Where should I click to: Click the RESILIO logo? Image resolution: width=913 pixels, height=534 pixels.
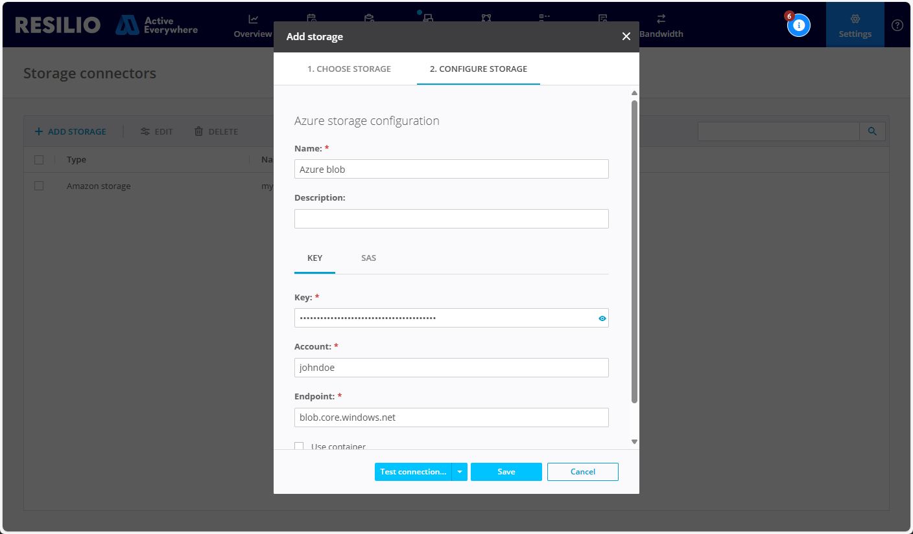57,25
